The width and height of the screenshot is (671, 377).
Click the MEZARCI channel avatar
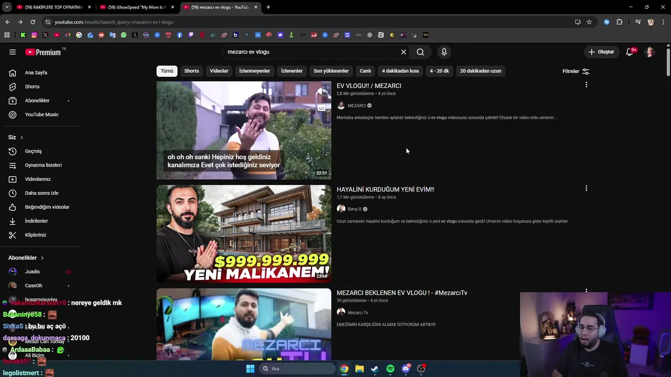coord(341,105)
